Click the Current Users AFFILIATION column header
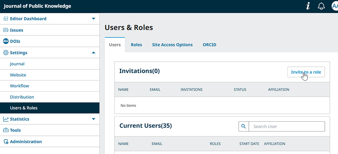Screen dimensions: 338x154 pos(274,144)
